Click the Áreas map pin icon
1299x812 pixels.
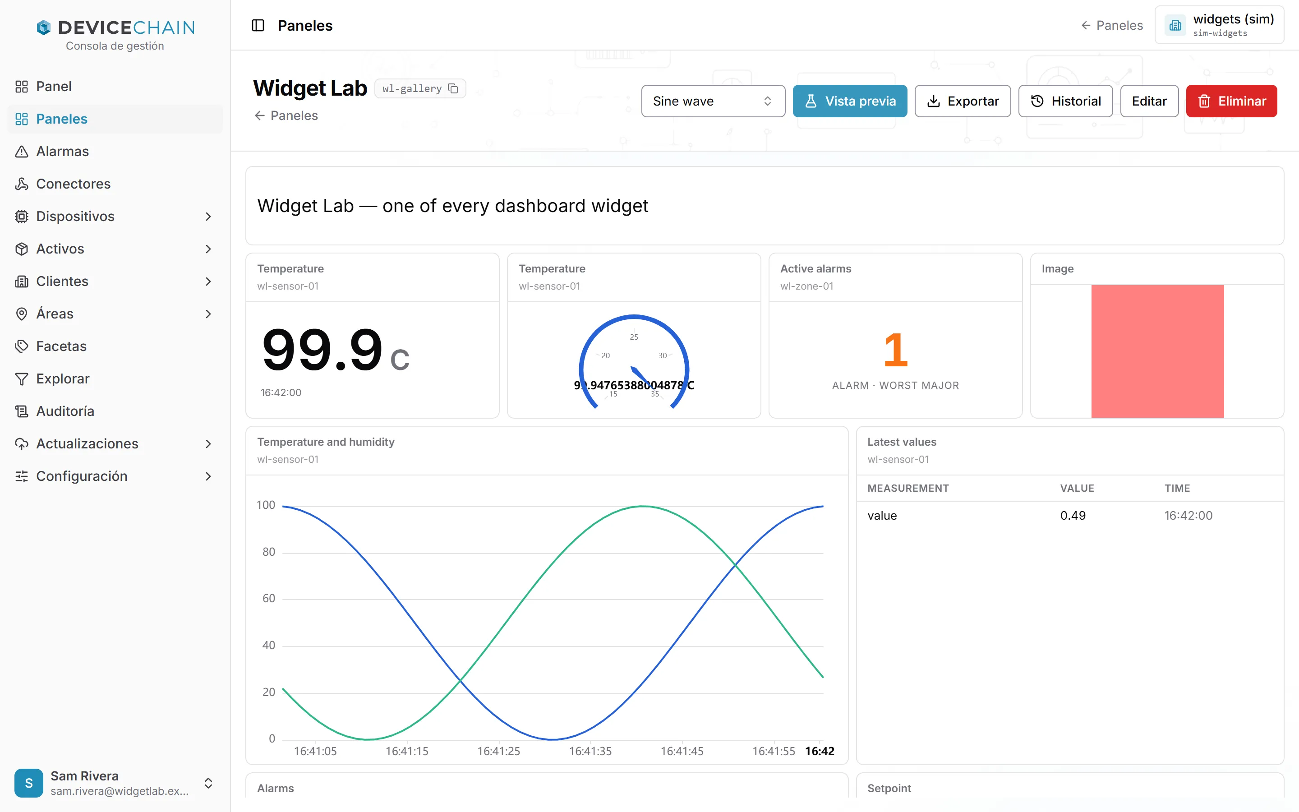22,314
